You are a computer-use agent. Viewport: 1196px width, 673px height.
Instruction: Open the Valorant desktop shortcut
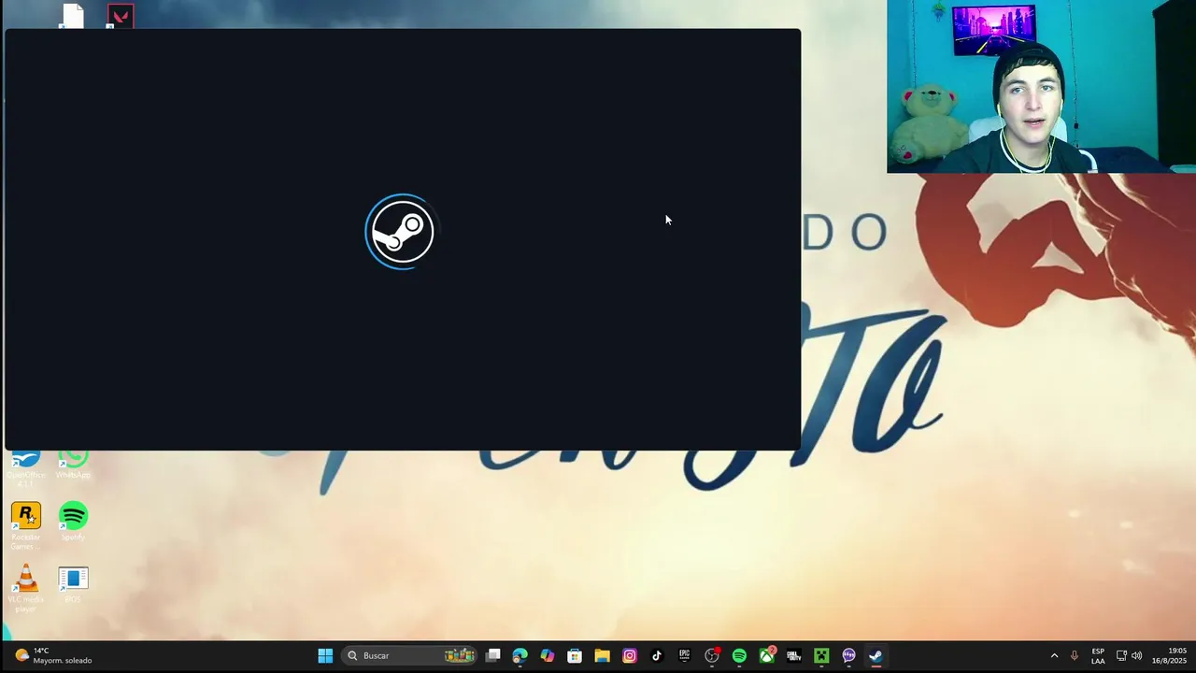(x=120, y=16)
